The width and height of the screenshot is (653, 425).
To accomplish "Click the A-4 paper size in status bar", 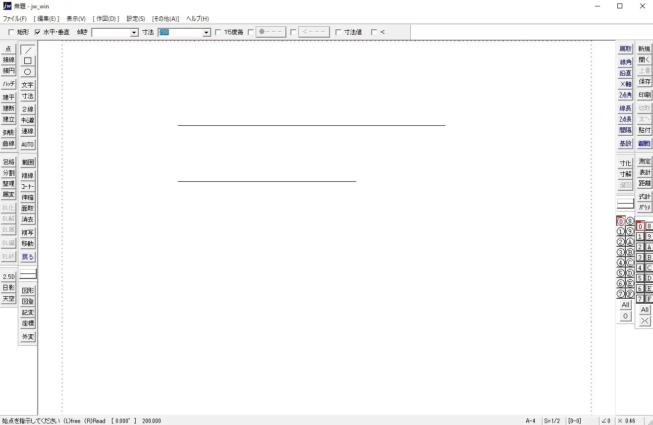I will [x=531, y=421].
